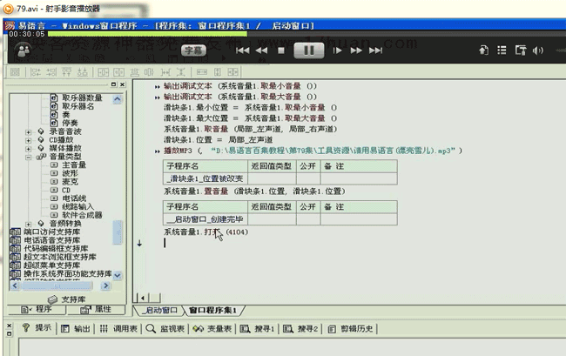The image size is (566, 356).
Task: Select 电话线 in the tree
Action: pos(74,198)
